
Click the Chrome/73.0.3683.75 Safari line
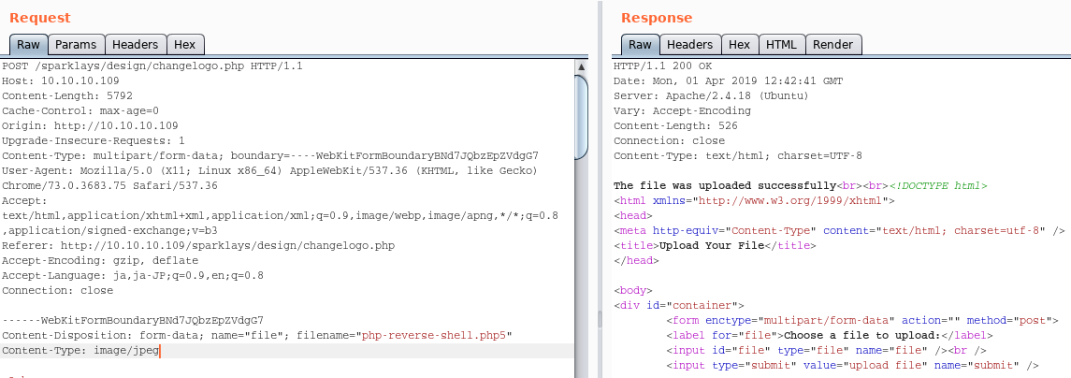point(110,186)
